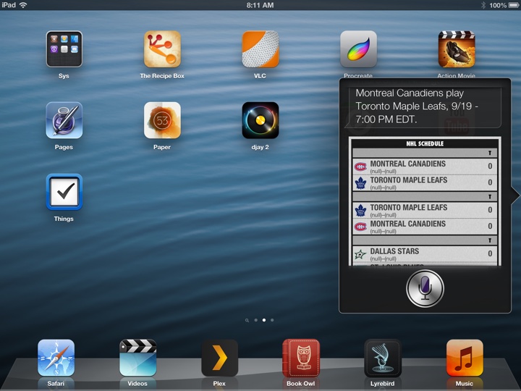521x391 pixels.
Task: Open the Things app
Action: [64, 192]
